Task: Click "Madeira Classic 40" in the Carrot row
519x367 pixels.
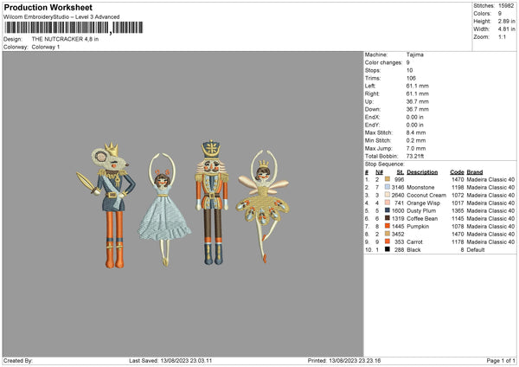Action: [x=490, y=242]
